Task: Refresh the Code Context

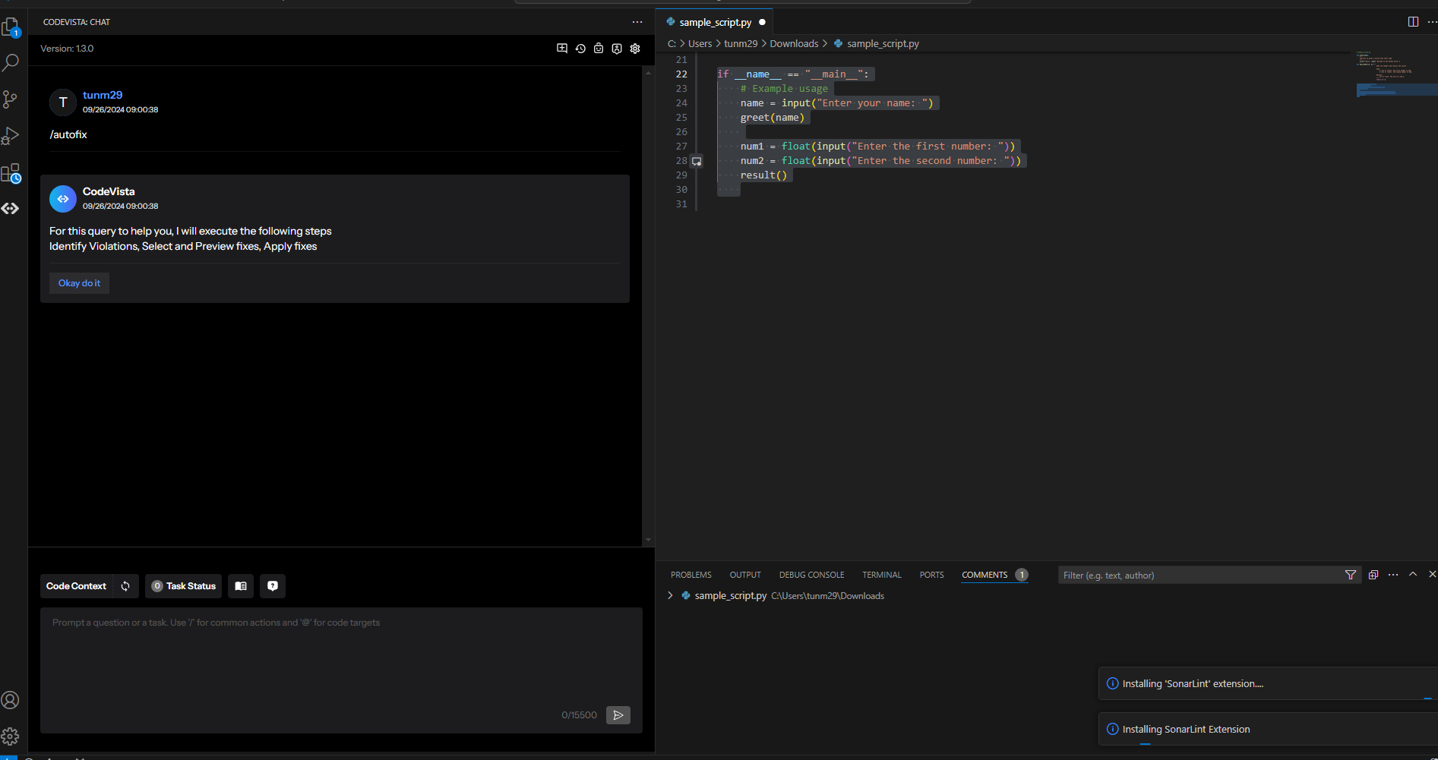Action: 125,586
